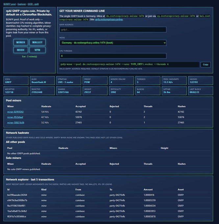Click the WALLET button
Screen dimensions: 219x224
tap(37, 42)
